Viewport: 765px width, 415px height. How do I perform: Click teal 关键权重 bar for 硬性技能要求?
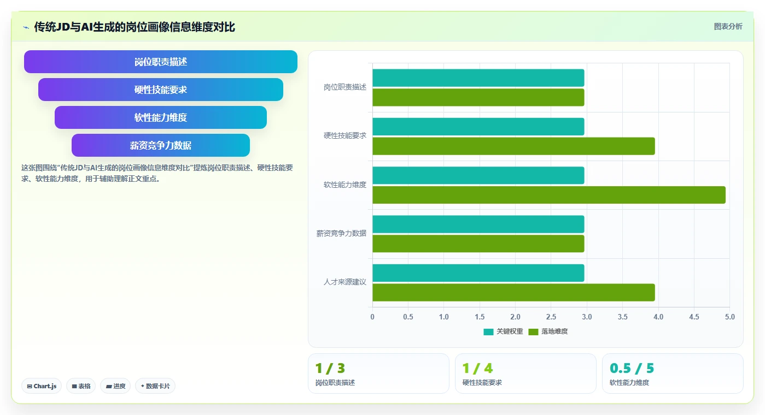coord(478,127)
